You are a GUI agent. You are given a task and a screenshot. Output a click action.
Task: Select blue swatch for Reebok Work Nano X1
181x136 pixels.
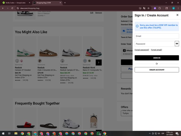coord(85,61)
